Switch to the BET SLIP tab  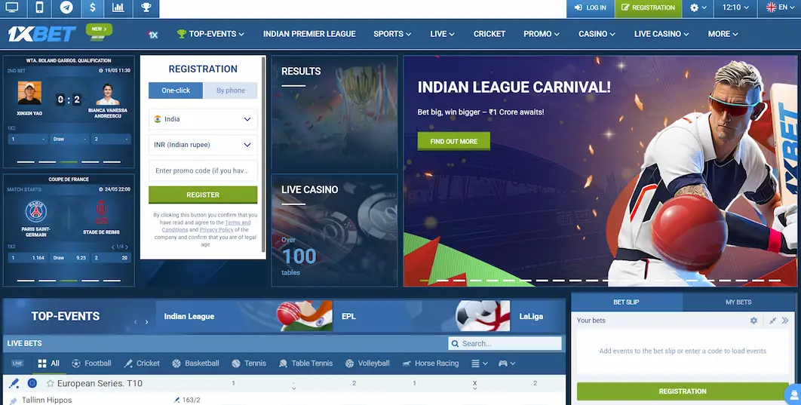pos(626,302)
